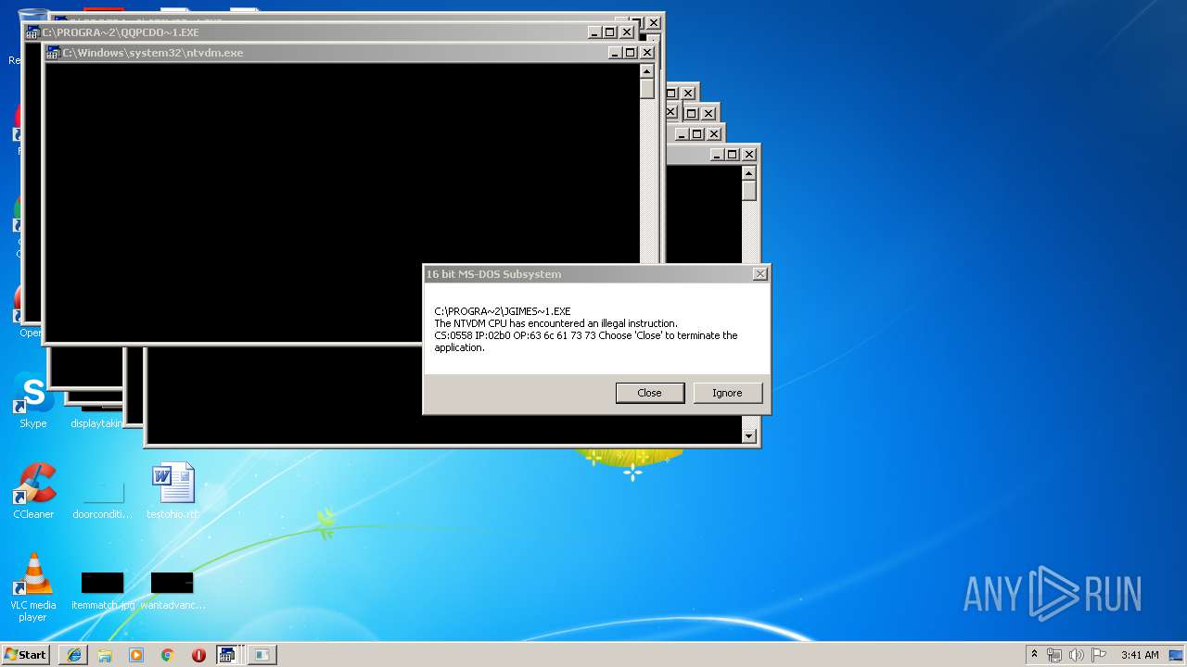Maximize the QQPCDO~1.EXE window

point(609,32)
